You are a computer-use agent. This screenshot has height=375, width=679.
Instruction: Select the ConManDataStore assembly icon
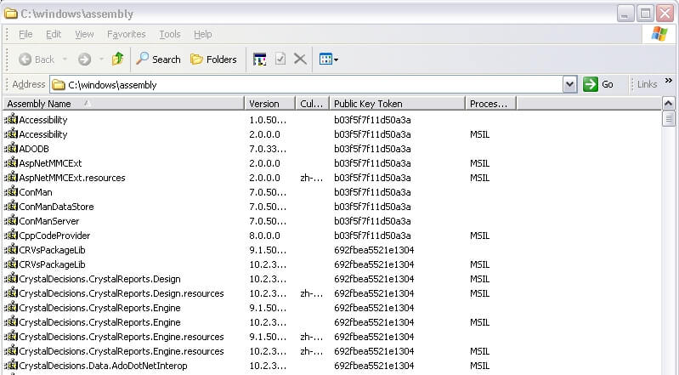click(11, 206)
